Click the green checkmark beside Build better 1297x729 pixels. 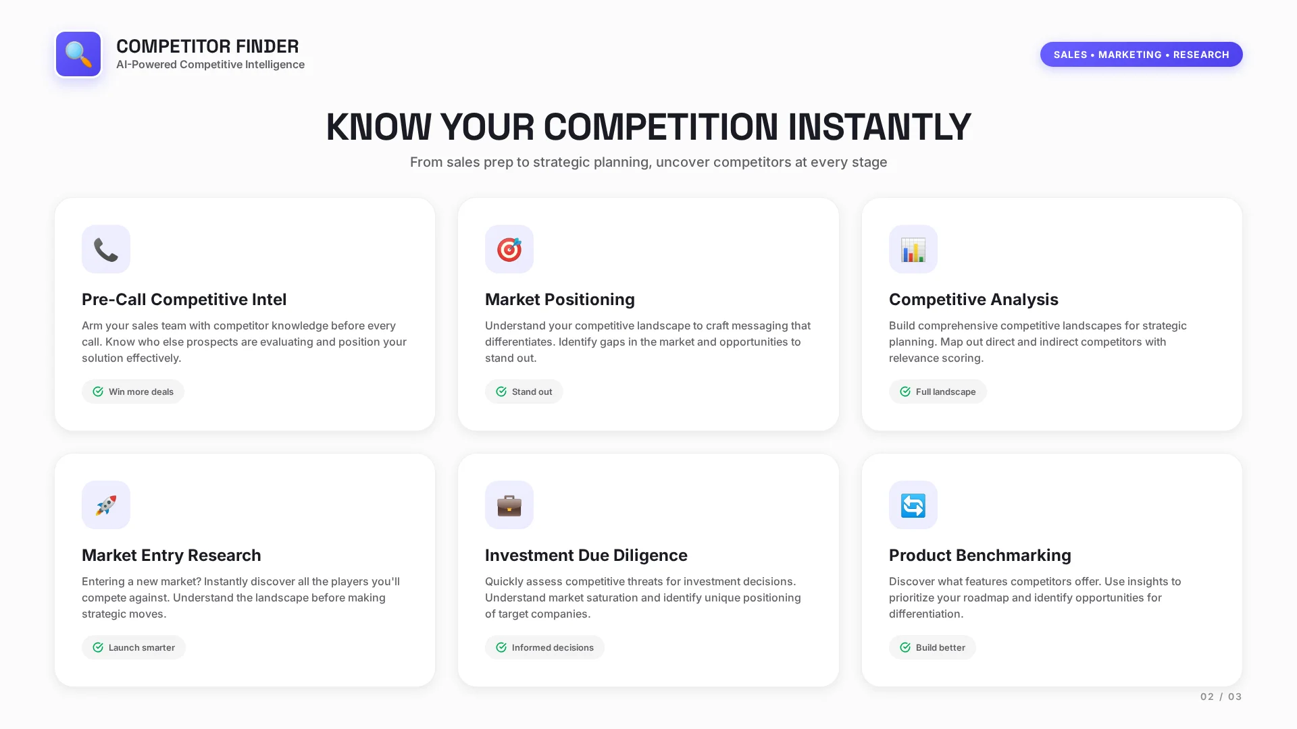click(905, 647)
